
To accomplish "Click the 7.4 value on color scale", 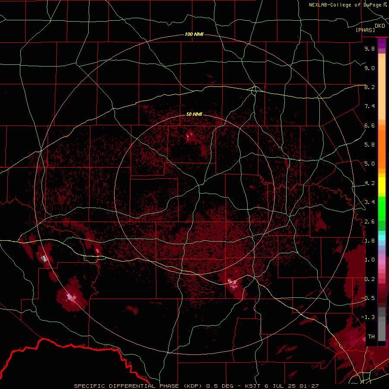I will [370, 106].
